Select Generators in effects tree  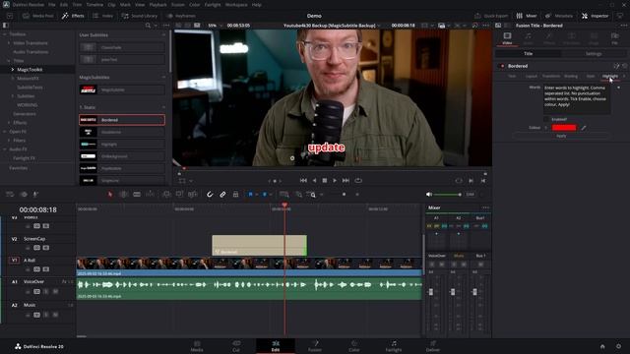click(25, 114)
